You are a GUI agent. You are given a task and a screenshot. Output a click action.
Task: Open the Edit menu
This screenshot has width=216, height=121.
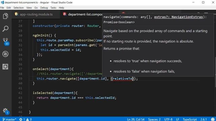pyautogui.click(x=8, y=8)
